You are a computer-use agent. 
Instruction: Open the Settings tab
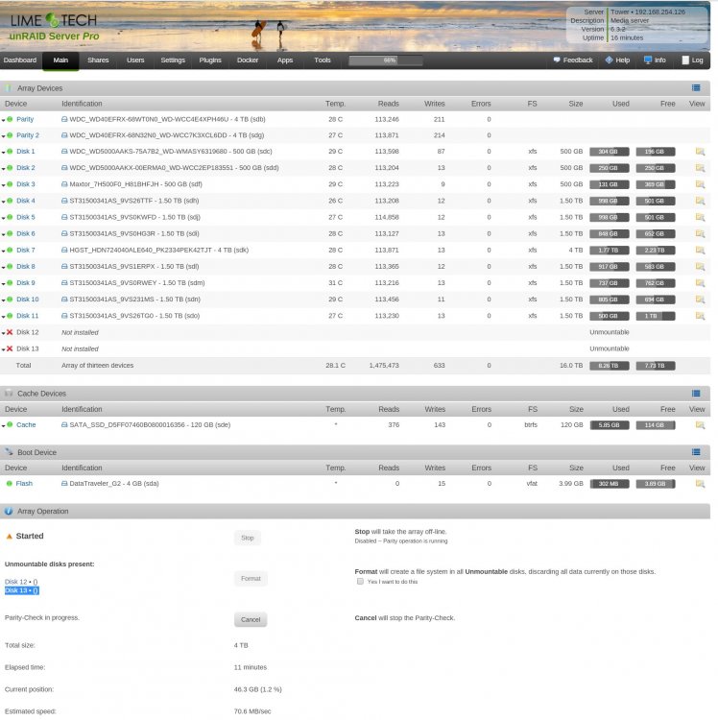point(173,60)
